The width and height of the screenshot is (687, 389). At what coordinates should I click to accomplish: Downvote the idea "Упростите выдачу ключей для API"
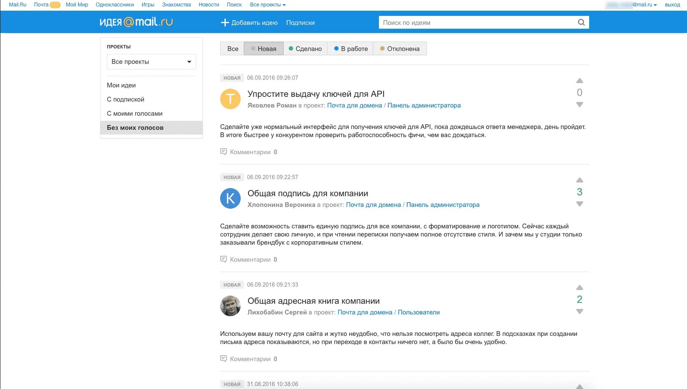pyautogui.click(x=580, y=105)
